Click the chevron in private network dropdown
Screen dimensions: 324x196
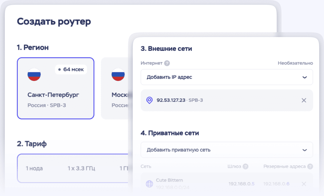(304, 150)
